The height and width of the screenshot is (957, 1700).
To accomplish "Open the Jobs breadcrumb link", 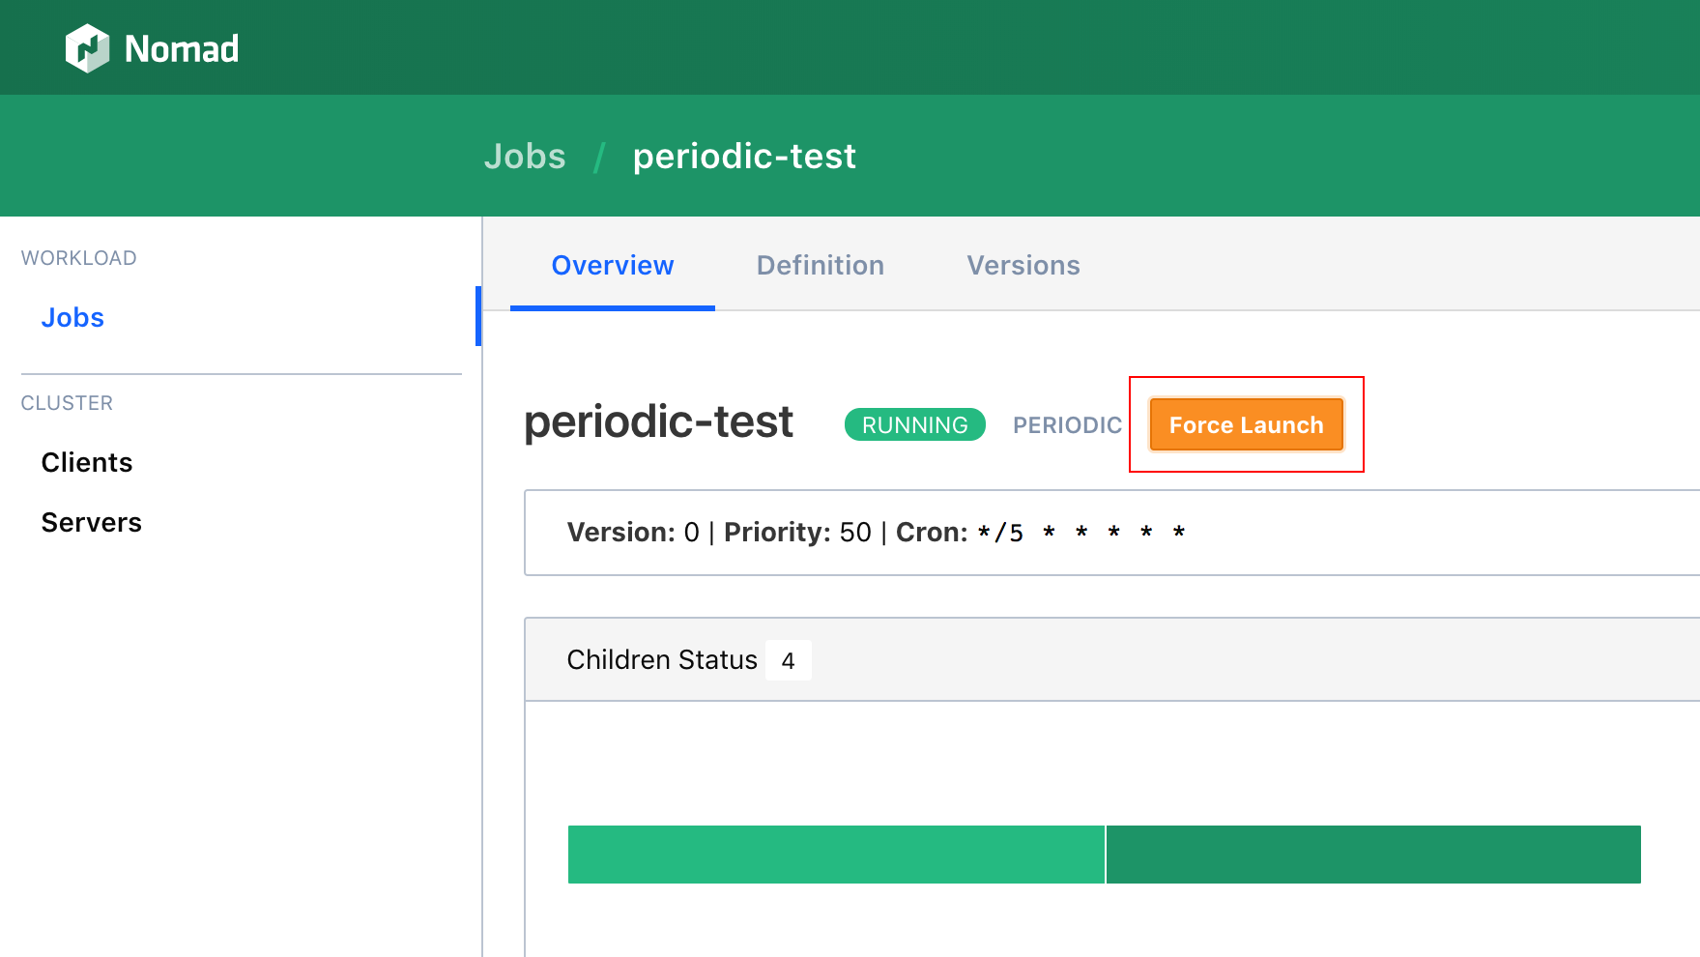I will tap(525, 157).
